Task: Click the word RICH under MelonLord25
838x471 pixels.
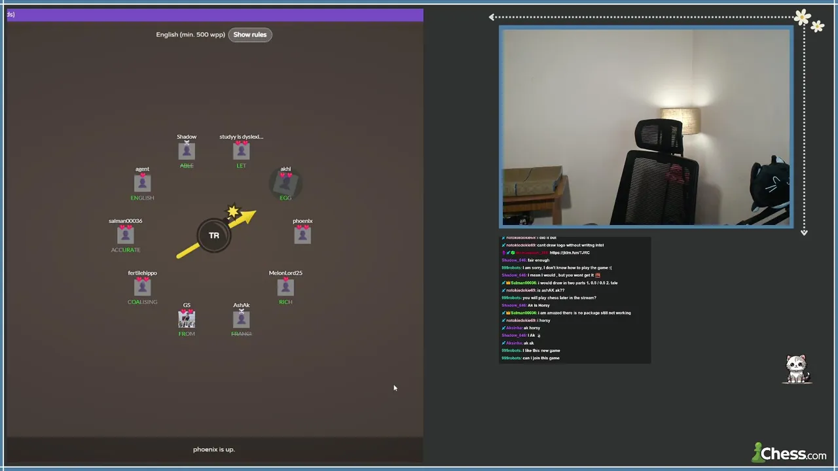Action: point(285,302)
